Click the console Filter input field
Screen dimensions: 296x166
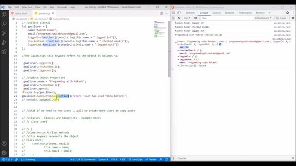pyautogui.click(x=227, y=18)
